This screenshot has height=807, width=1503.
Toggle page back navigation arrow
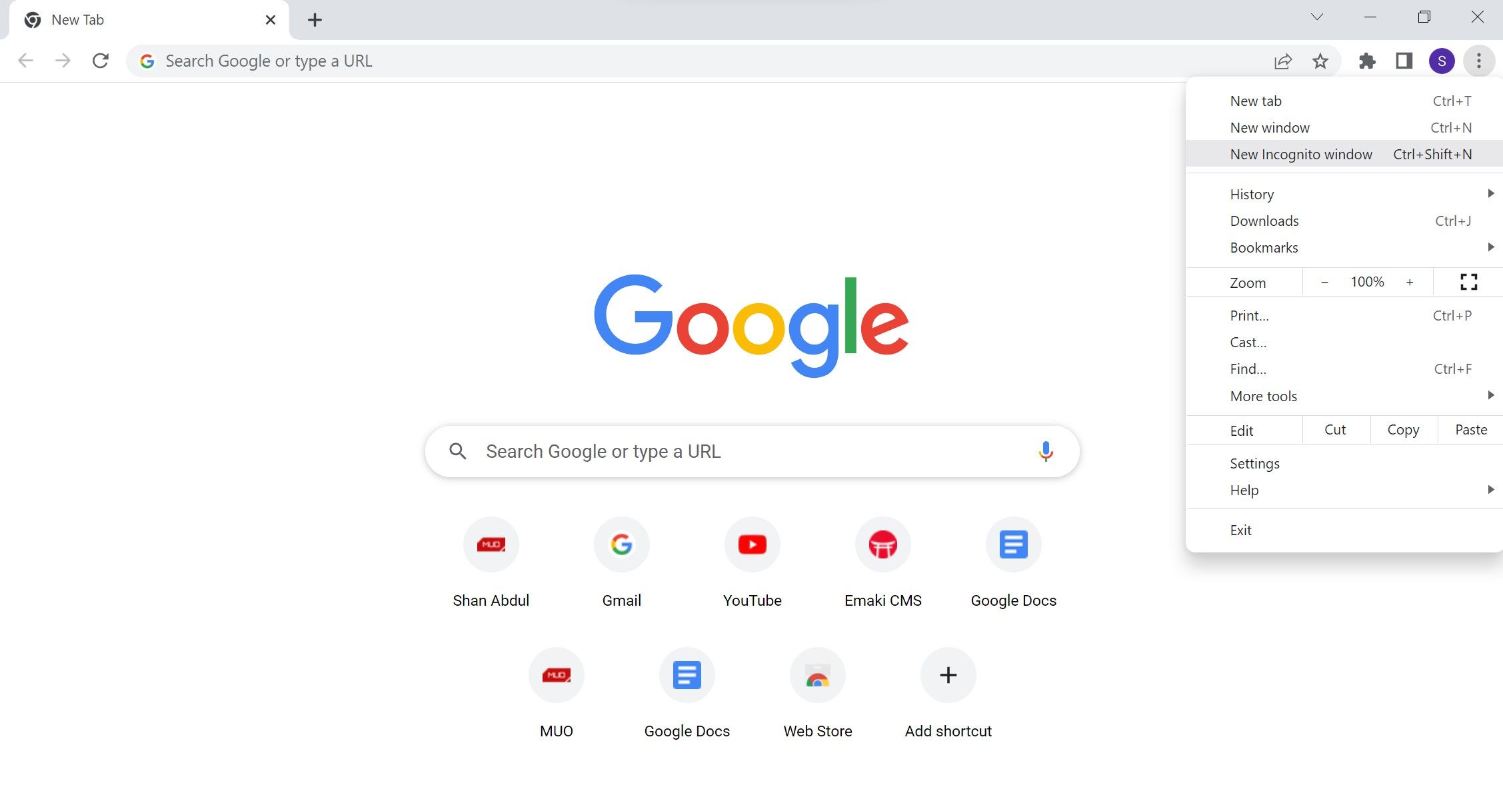coord(26,61)
